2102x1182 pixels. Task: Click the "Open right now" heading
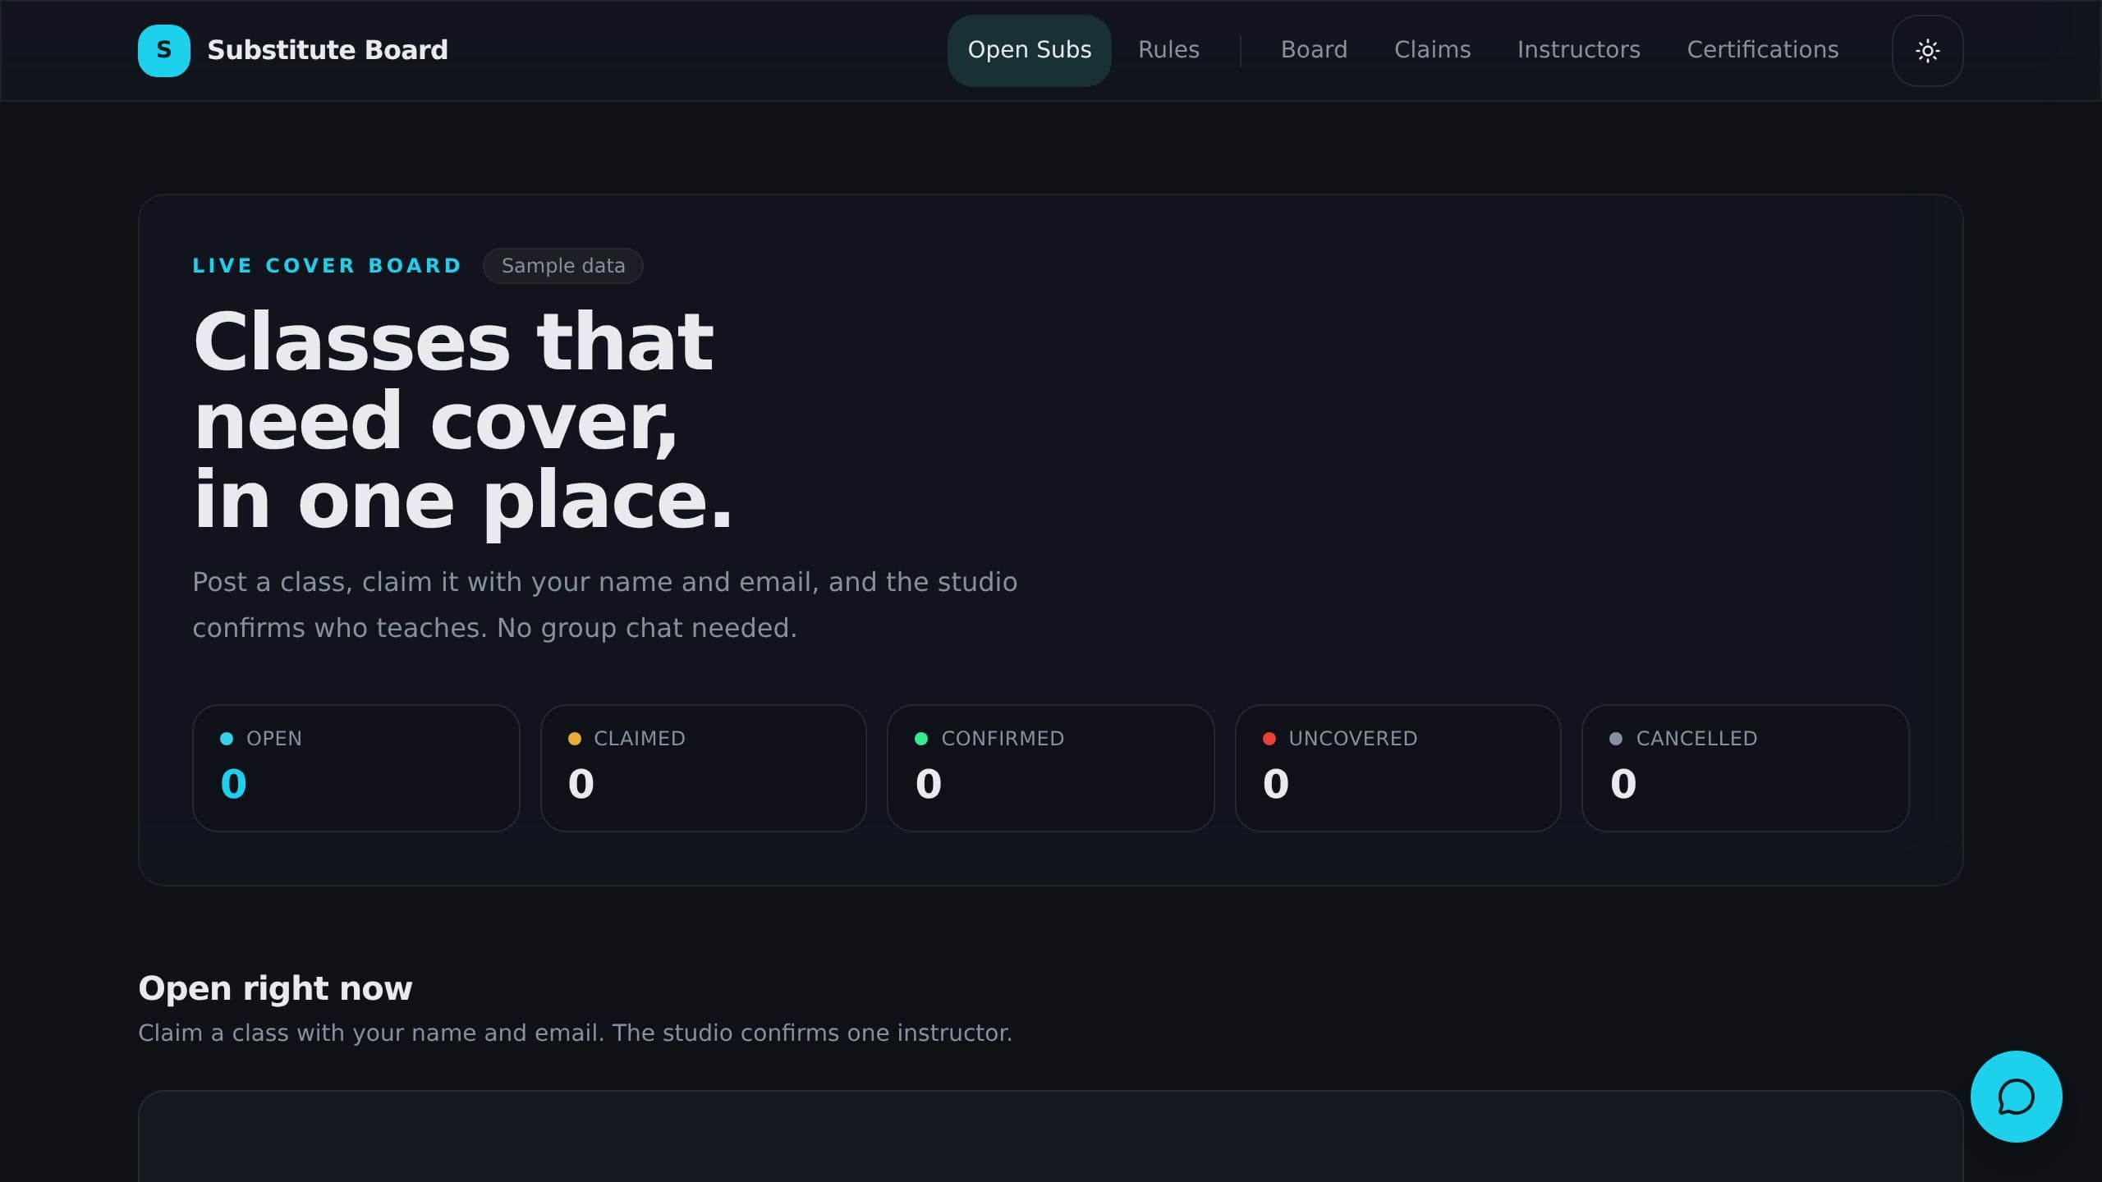(275, 988)
